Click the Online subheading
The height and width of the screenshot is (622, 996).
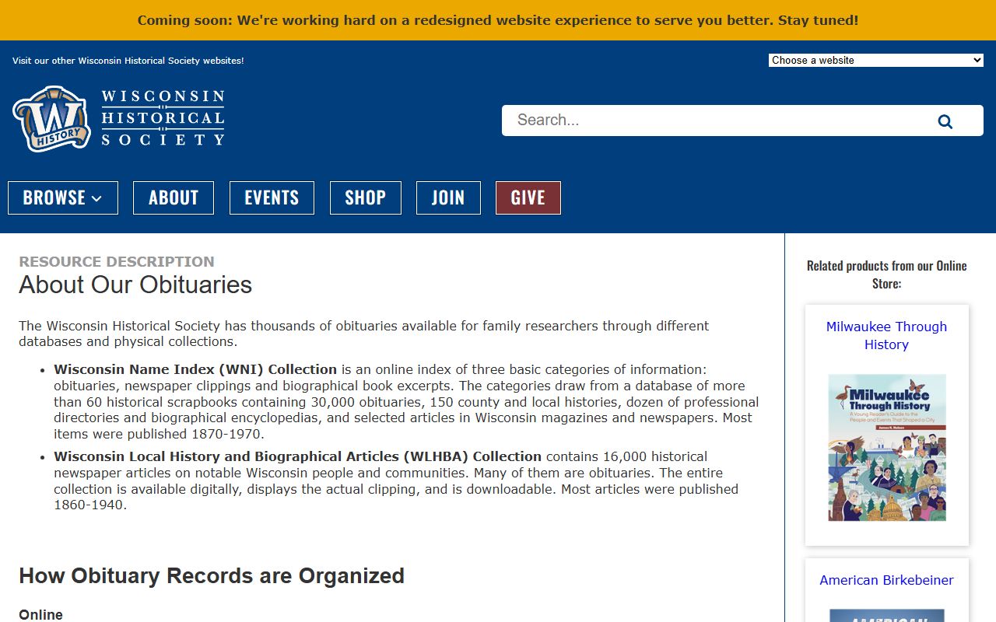coord(40,614)
